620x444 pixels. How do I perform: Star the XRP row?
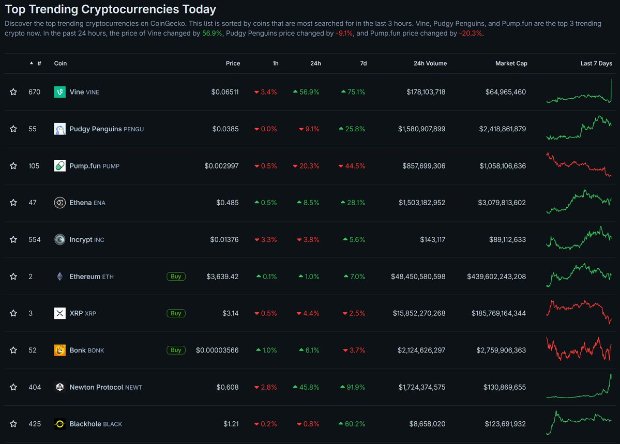13,313
